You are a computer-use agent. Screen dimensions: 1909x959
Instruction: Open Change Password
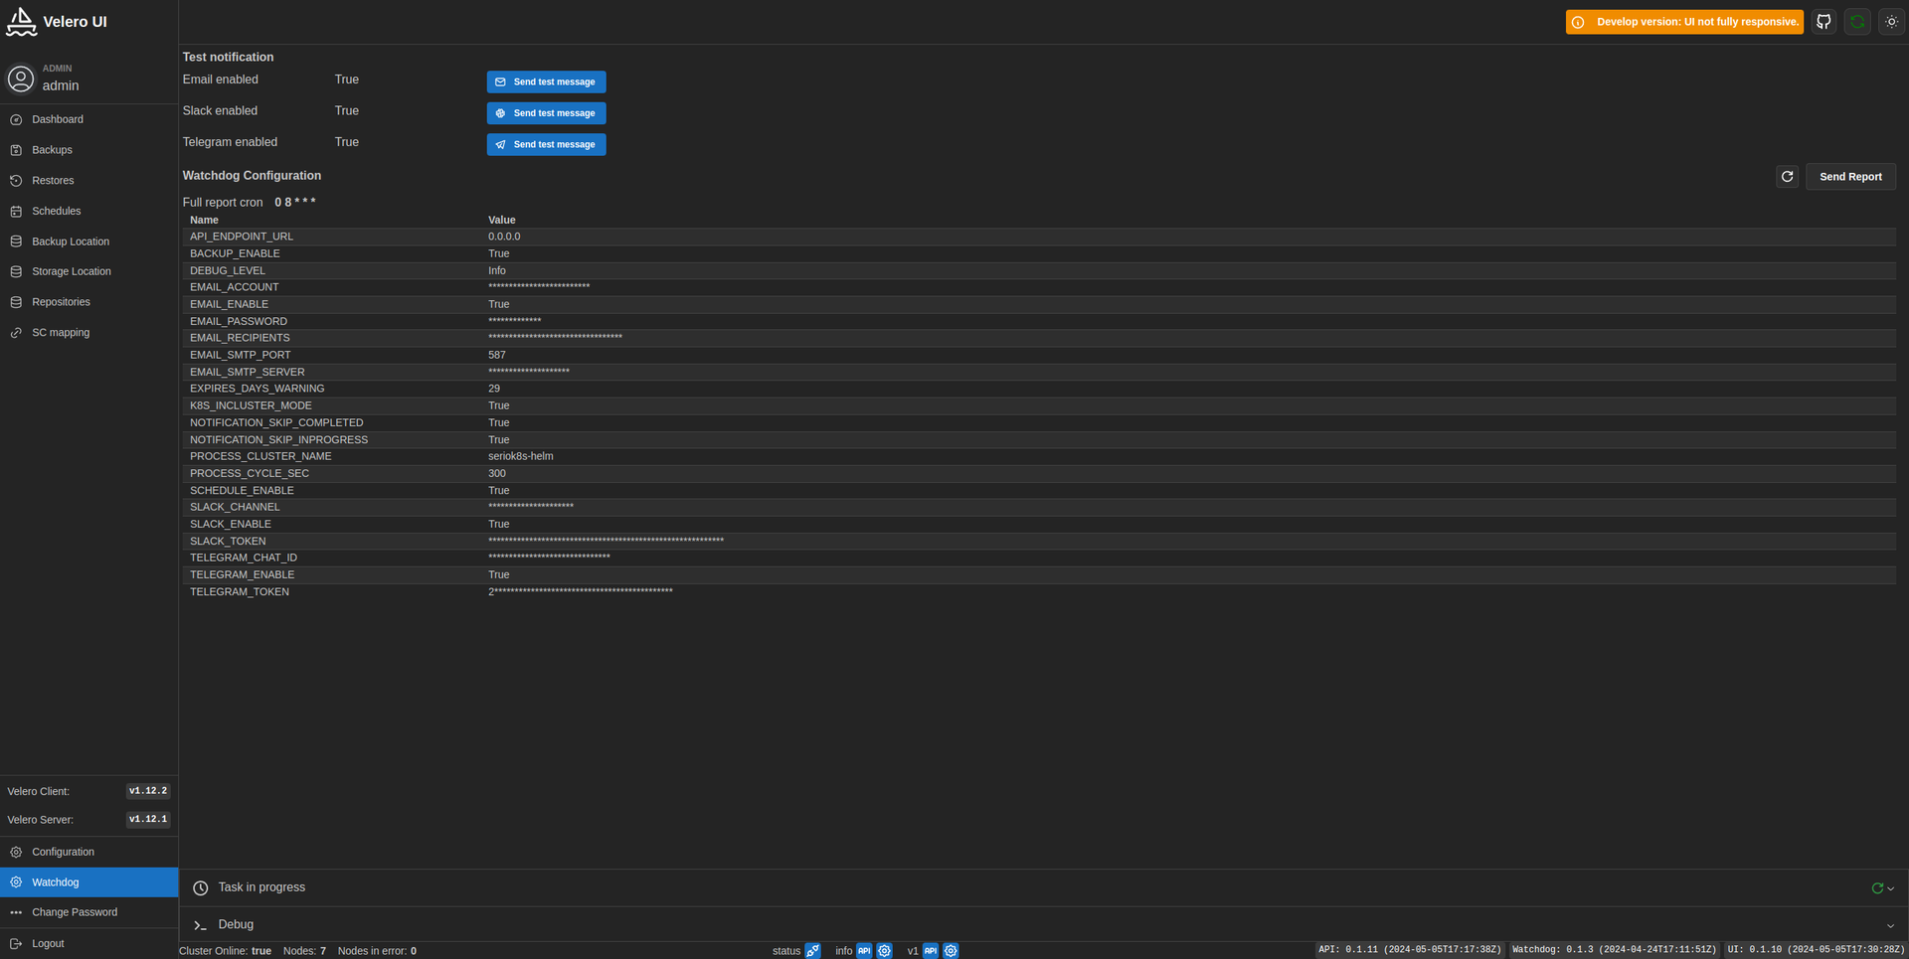pyautogui.click(x=88, y=912)
